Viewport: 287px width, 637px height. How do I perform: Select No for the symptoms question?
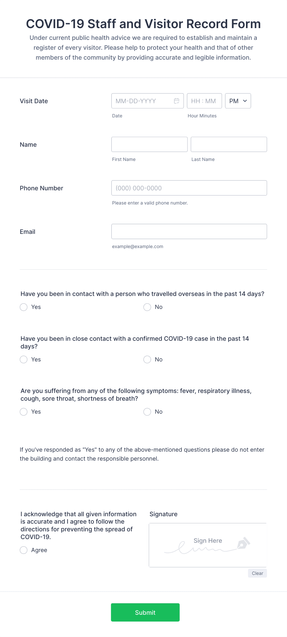[x=147, y=412]
